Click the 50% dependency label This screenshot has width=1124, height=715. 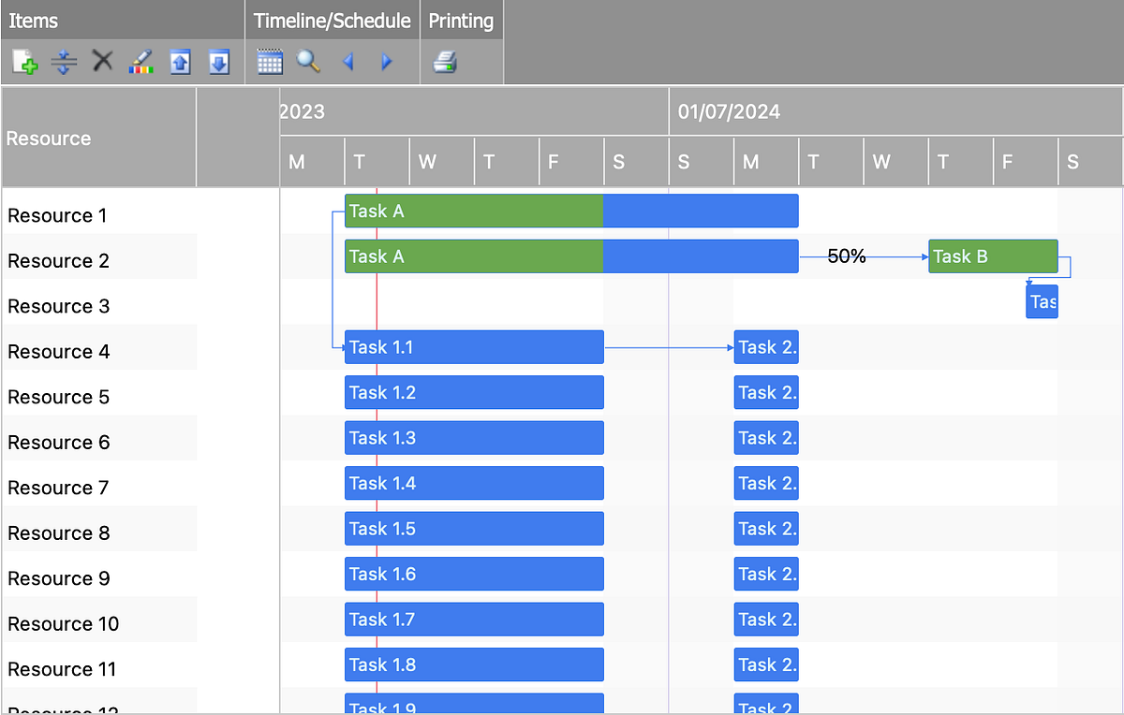pyautogui.click(x=844, y=255)
